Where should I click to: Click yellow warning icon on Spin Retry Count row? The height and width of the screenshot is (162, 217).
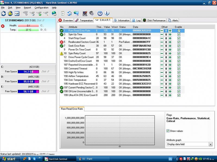62,54
